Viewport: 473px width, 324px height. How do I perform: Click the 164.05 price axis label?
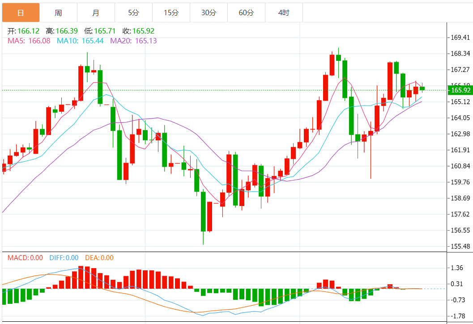click(460, 118)
